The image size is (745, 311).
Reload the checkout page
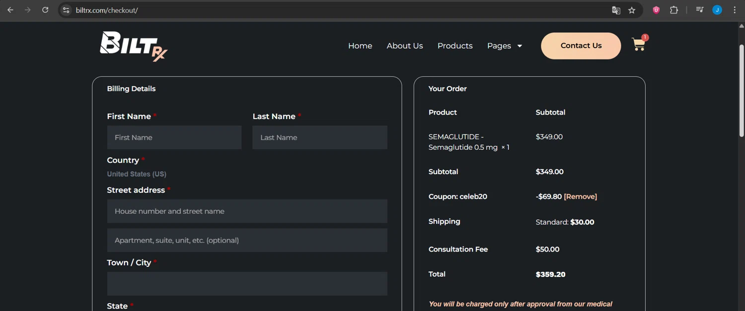45,10
